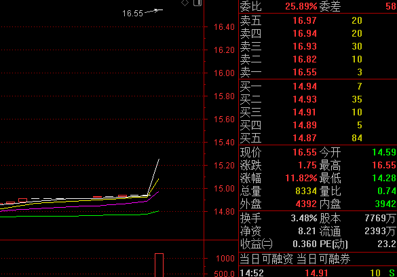Click the 换手 value 3.48%
This screenshot has height=277, width=397.
304,218
